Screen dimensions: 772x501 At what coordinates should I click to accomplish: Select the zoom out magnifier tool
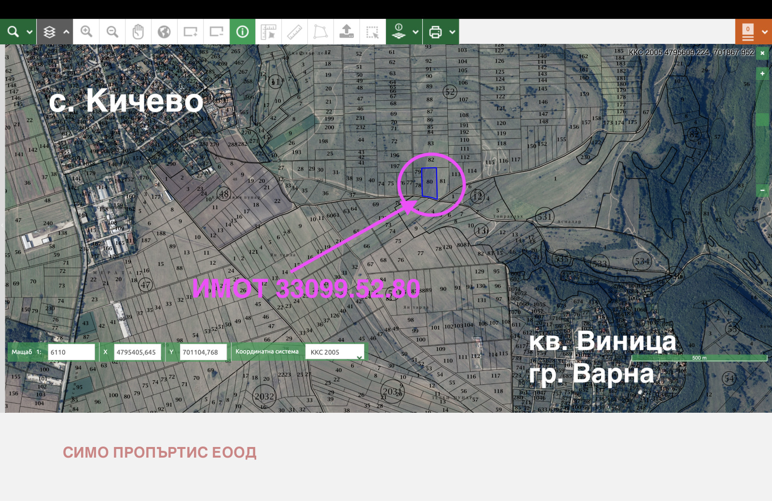112,32
